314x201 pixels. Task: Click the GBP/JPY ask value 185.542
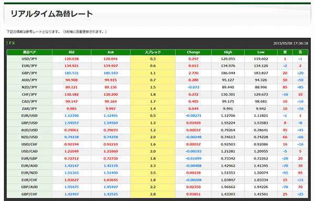pos(111,73)
